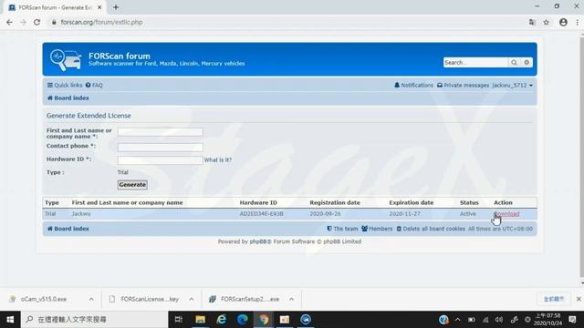Open a new browser tab with plus icon

click(x=116, y=7)
